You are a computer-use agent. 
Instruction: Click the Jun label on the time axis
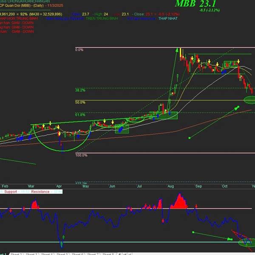112,186
